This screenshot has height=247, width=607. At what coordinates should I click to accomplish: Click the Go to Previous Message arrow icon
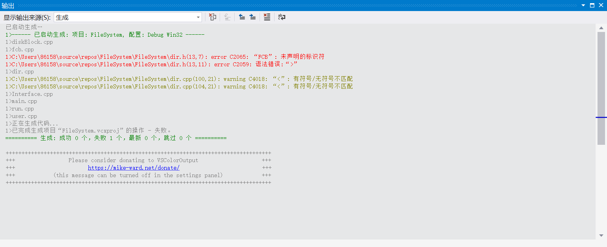click(x=241, y=17)
